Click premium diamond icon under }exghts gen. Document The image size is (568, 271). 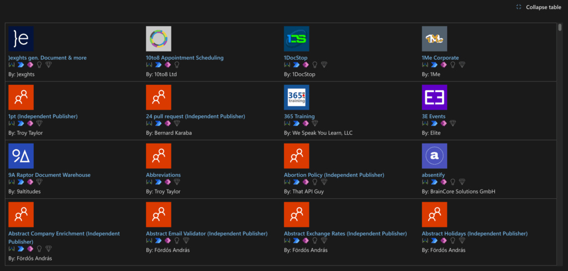click(49, 65)
